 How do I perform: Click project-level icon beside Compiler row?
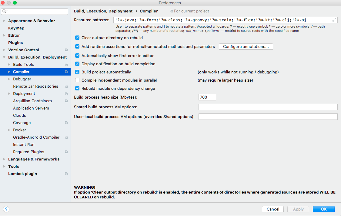pos(66,72)
